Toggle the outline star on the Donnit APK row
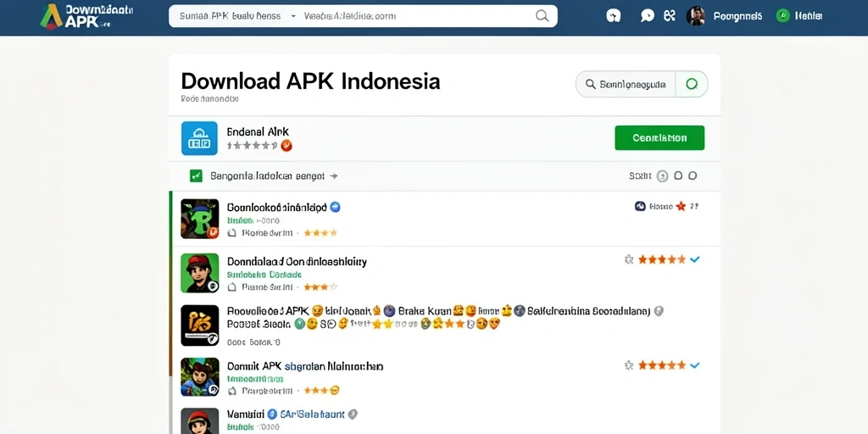The width and height of the screenshot is (868, 434). [629, 365]
